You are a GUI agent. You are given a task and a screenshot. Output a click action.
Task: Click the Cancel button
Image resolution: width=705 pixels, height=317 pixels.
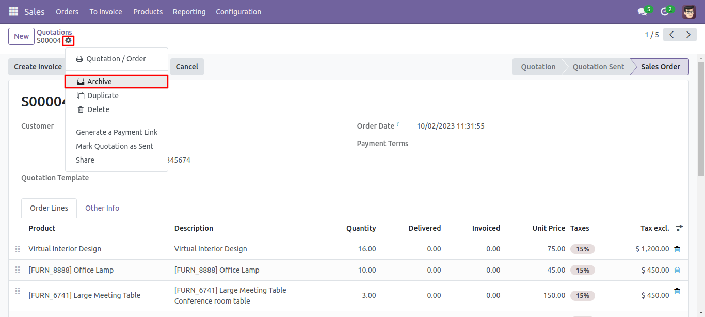pyautogui.click(x=187, y=67)
